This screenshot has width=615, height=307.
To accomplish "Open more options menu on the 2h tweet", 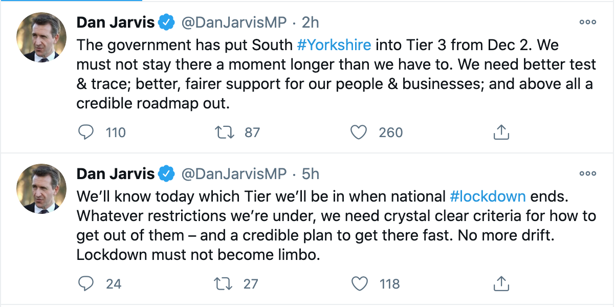I will (587, 23).
